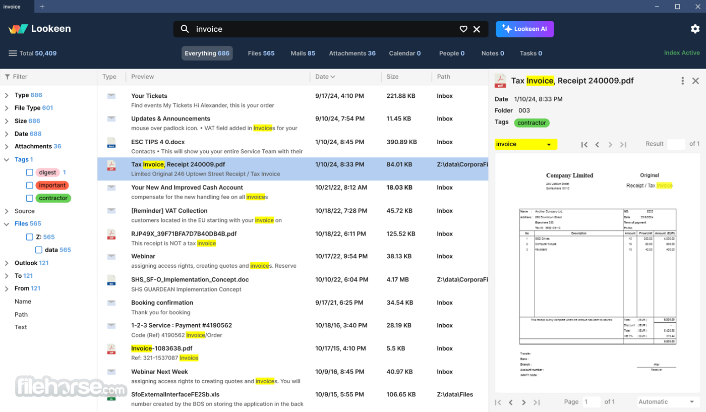Click the red important tag swatch
Screen dimensions: 706x412
tap(52, 186)
